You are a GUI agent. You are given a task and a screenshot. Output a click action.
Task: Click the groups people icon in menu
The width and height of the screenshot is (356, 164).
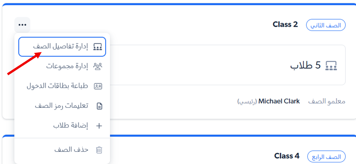[98, 66]
